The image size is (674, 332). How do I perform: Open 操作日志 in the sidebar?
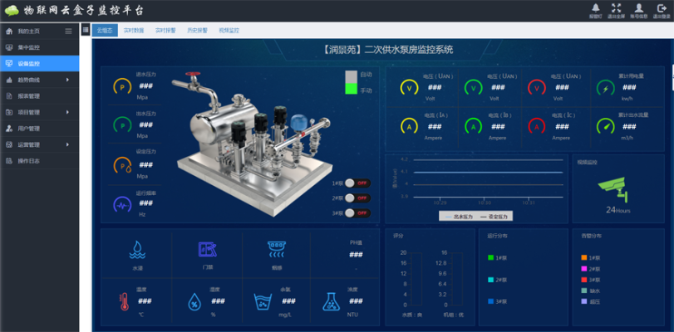point(29,160)
